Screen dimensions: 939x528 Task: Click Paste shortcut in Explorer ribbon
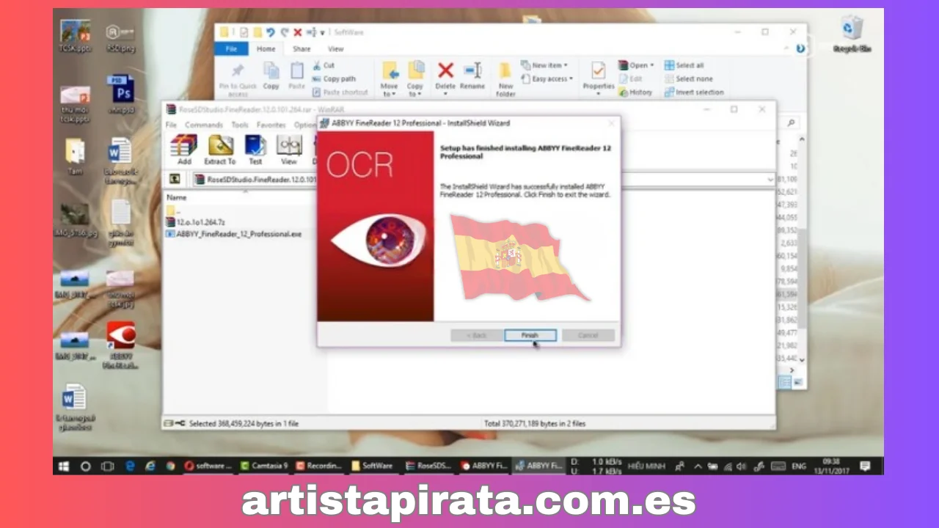tap(340, 92)
